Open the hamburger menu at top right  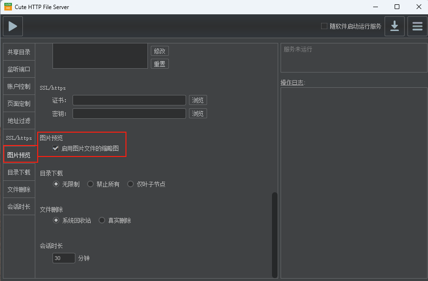[x=417, y=26]
